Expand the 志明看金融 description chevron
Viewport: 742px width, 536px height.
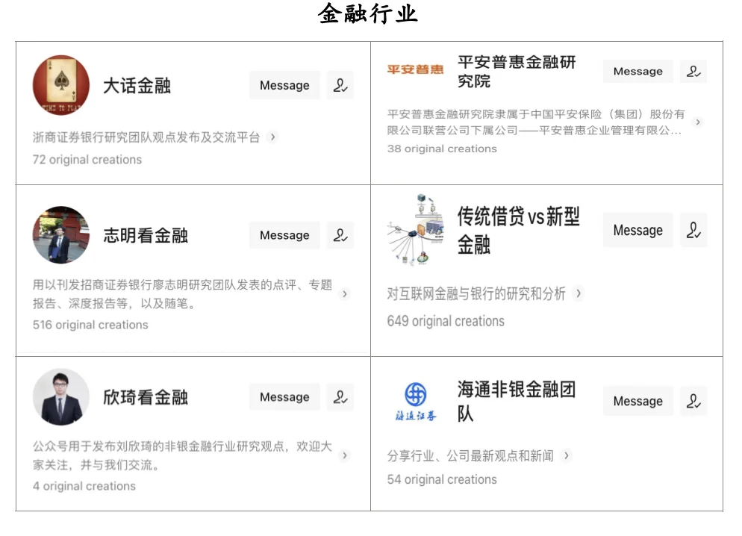(345, 294)
